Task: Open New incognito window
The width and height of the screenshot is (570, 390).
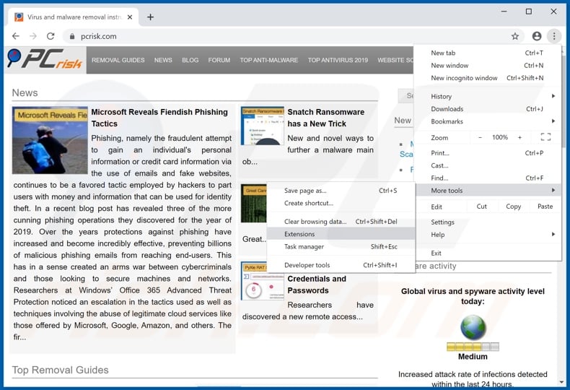Action: pos(487,78)
